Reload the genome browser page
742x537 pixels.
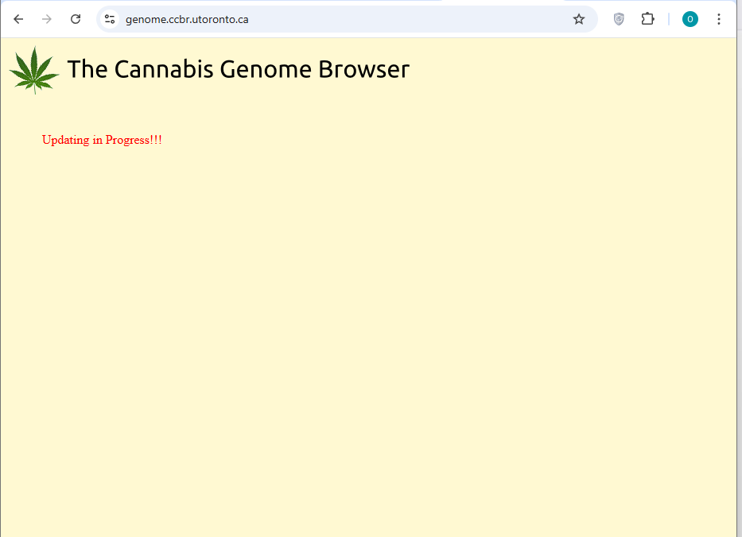(x=76, y=19)
